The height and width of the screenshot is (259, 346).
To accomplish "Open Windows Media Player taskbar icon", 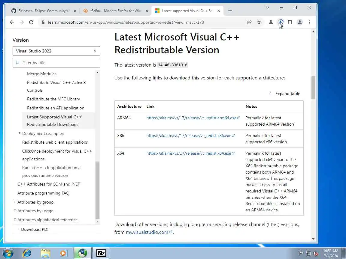I will (x=64, y=253).
